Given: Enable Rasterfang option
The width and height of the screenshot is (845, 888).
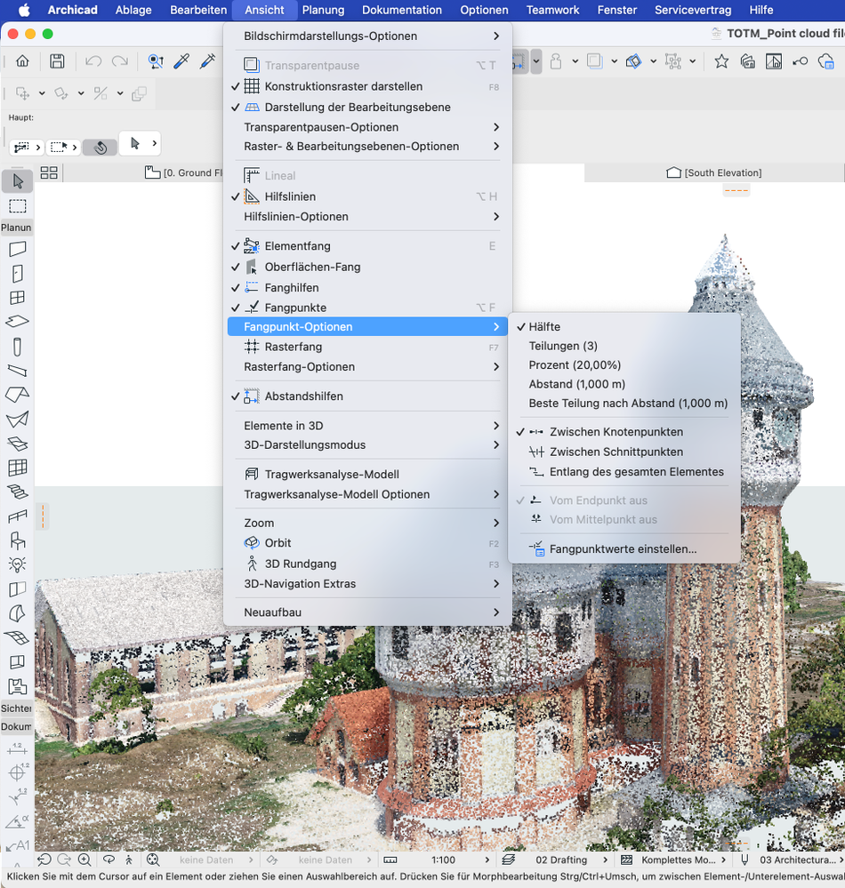Looking at the screenshot, I should coord(368,347).
